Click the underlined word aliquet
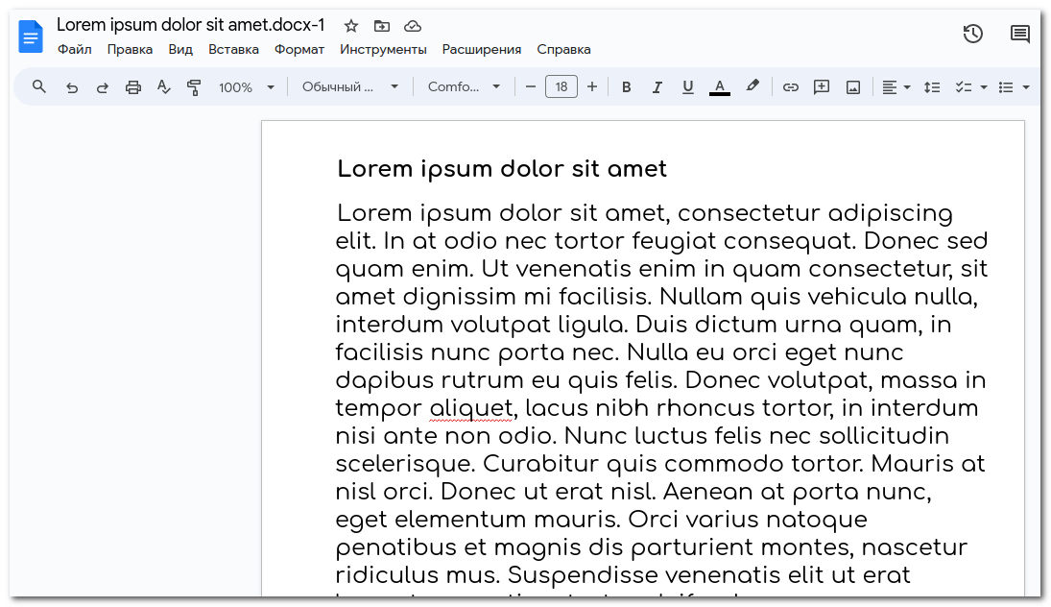This screenshot has height=607, width=1051. tap(471, 408)
